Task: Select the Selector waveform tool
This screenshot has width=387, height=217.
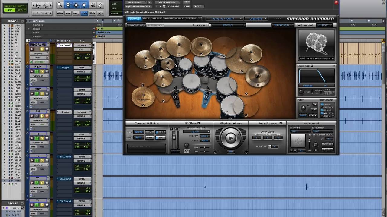Action: click(76, 5)
